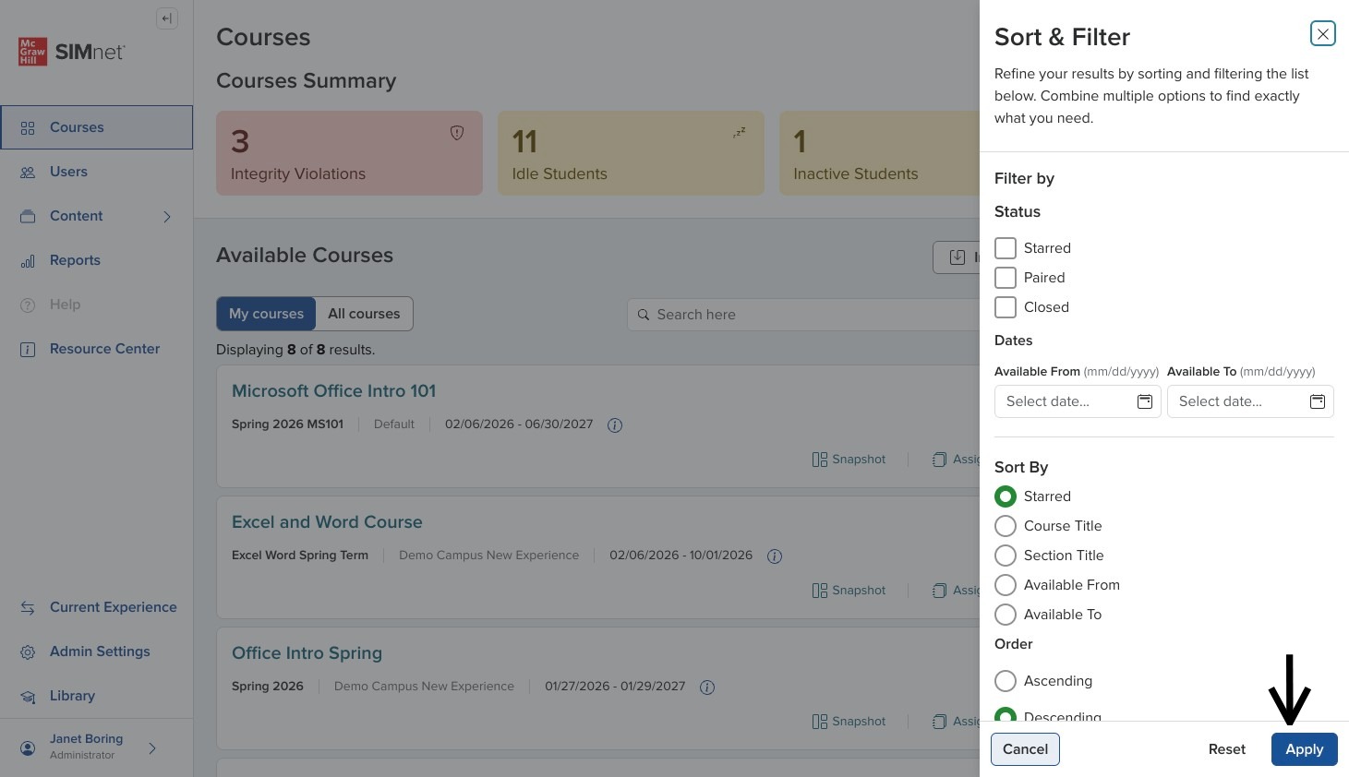Choose Ascending order radio button
The width and height of the screenshot is (1349, 777).
[1006, 681]
